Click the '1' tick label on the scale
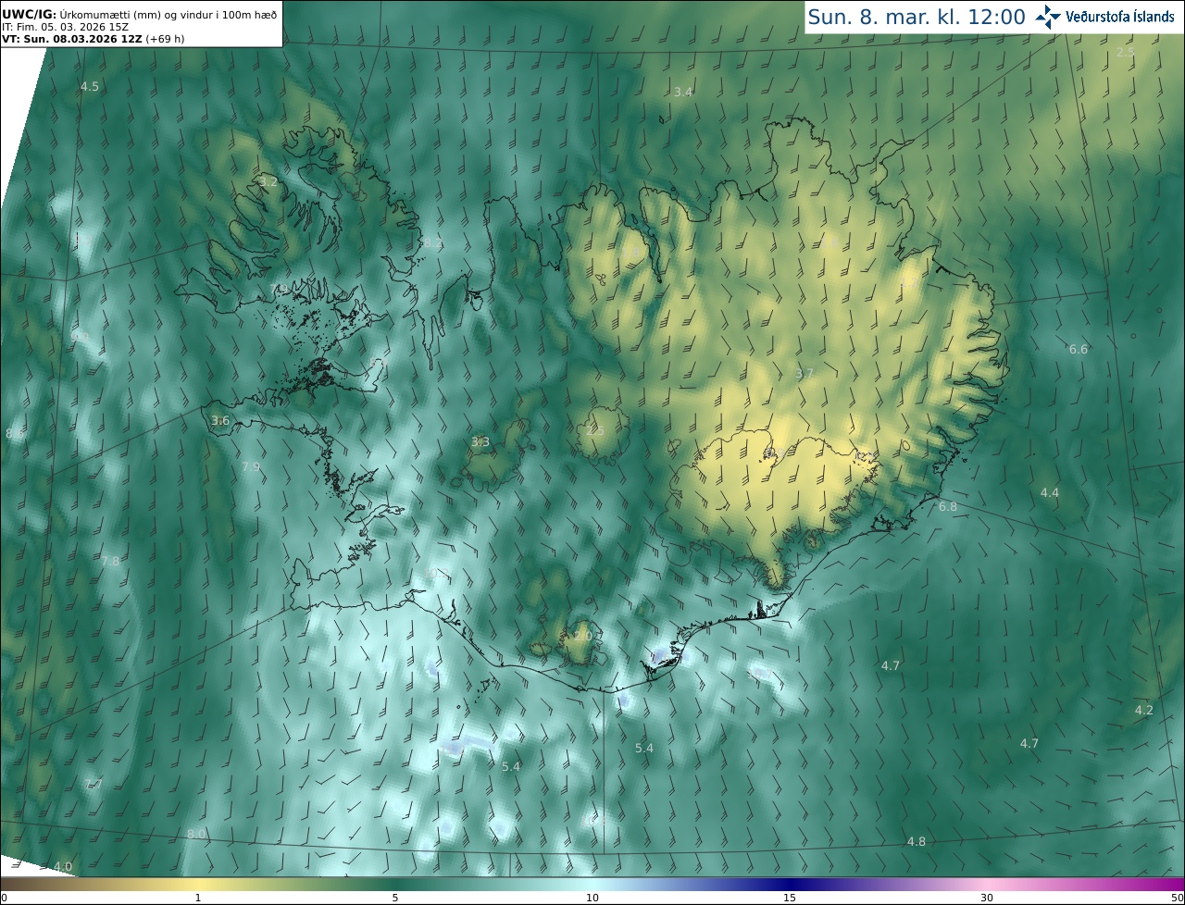This screenshot has width=1185, height=905. [198, 898]
